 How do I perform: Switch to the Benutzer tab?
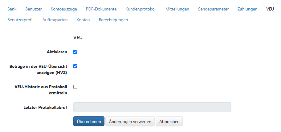pos(34,9)
